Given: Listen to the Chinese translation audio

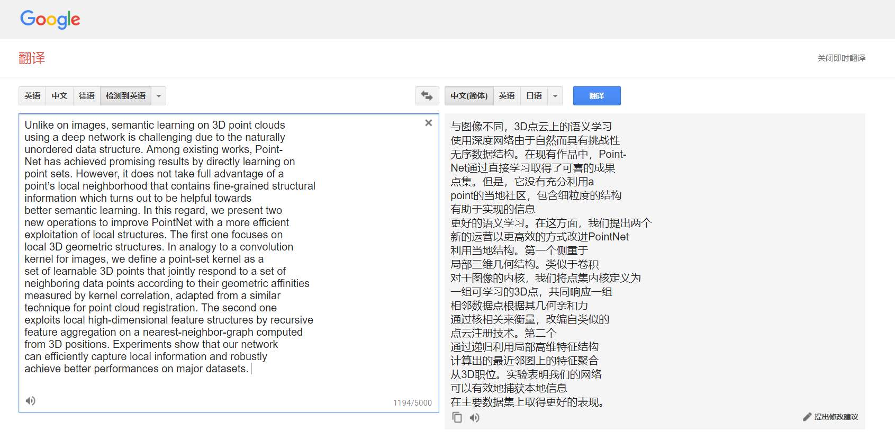Looking at the screenshot, I should [x=475, y=418].
